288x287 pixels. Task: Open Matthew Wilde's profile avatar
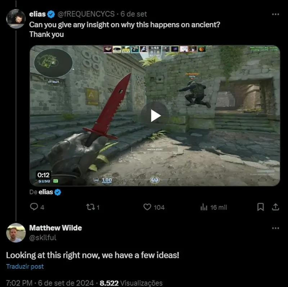pyautogui.click(x=16, y=233)
